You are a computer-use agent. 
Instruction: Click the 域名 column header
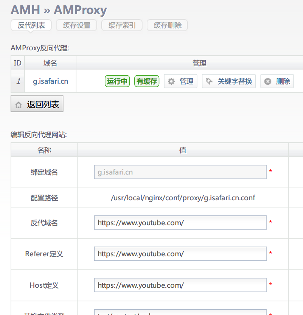point(50,63)
